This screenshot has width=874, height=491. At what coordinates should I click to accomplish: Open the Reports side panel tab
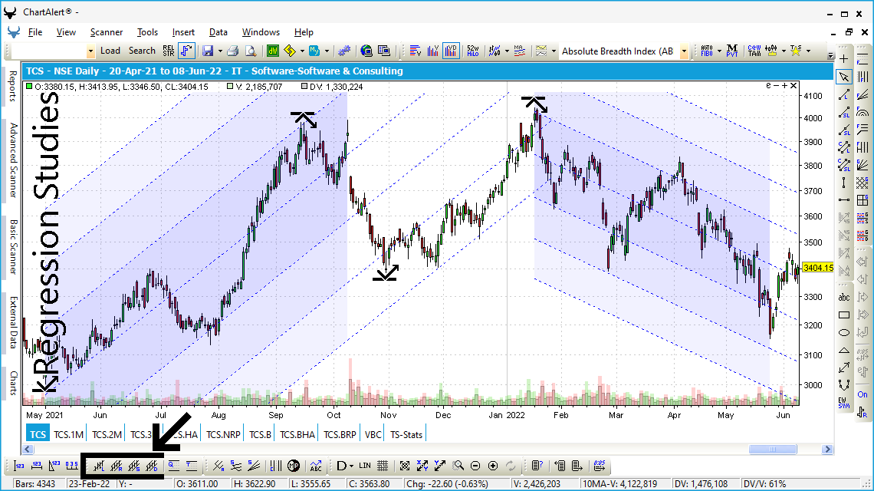coord(12,87)
